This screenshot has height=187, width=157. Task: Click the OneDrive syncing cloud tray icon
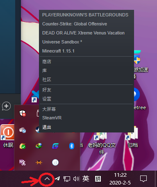tap(23, 130)
